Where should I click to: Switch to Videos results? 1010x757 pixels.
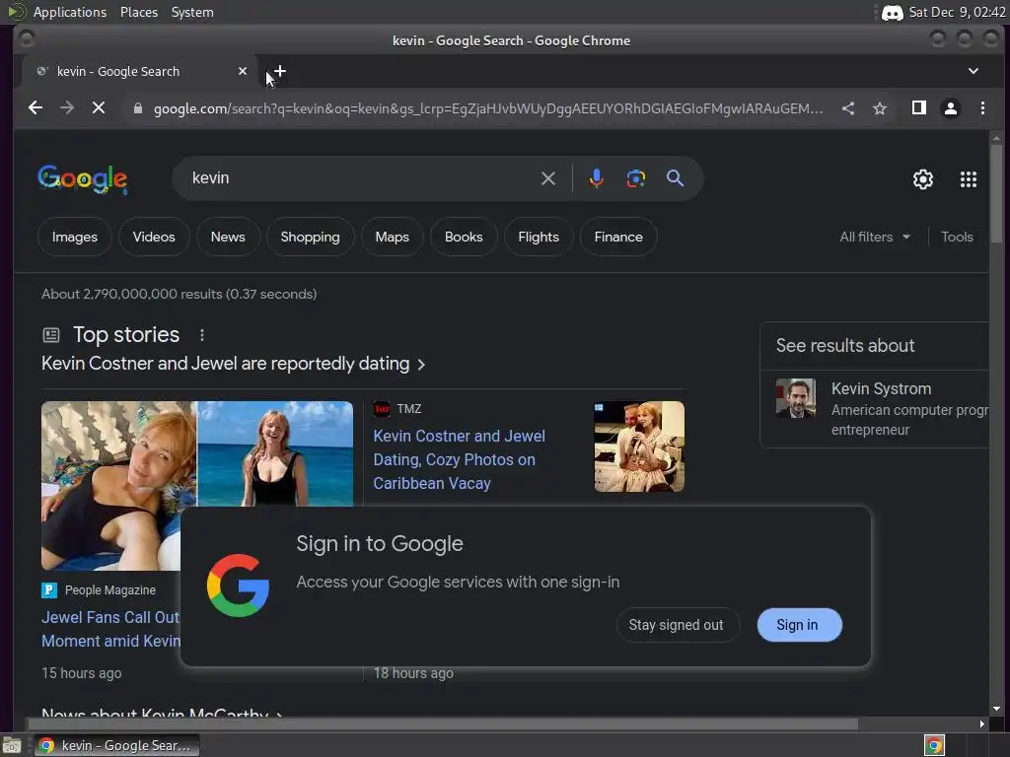[154, 237]
